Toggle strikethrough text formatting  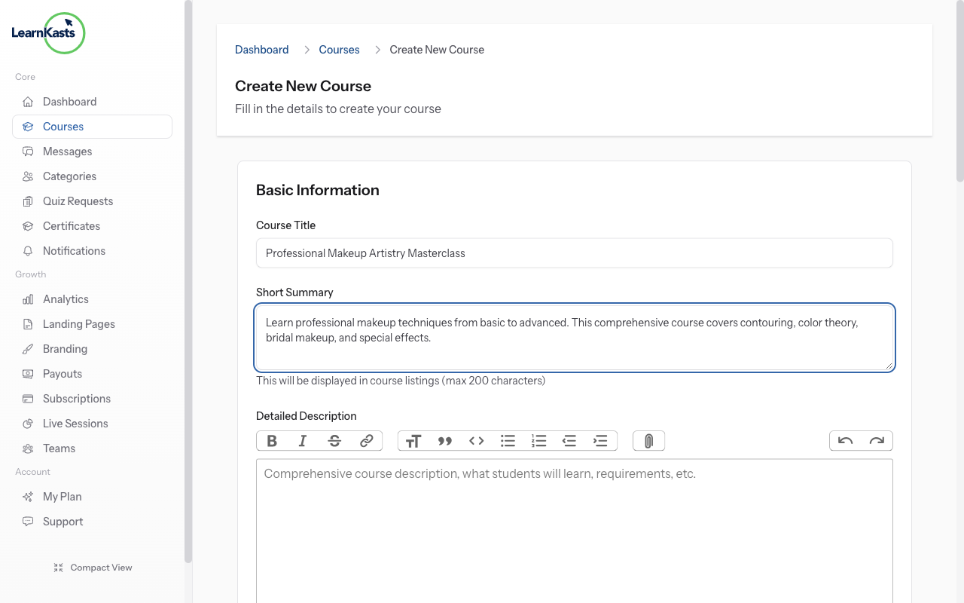tap(334, 441)
